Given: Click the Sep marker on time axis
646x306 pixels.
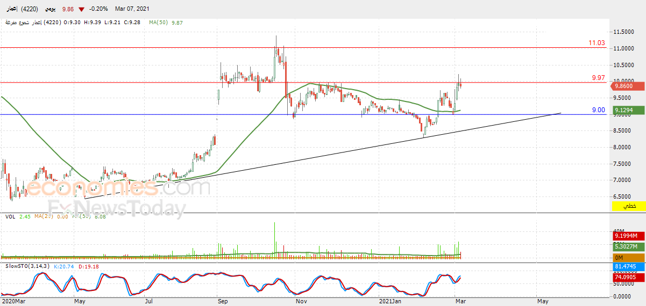Looking at the screenshot, I should (x=222, y=302).
